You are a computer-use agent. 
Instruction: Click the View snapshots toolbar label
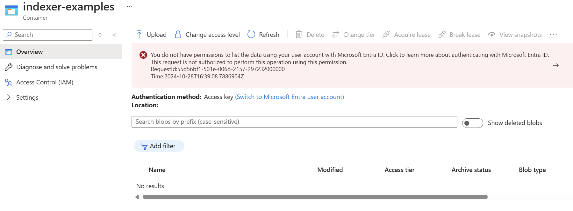pyautogui.click(x=520, y=35)
